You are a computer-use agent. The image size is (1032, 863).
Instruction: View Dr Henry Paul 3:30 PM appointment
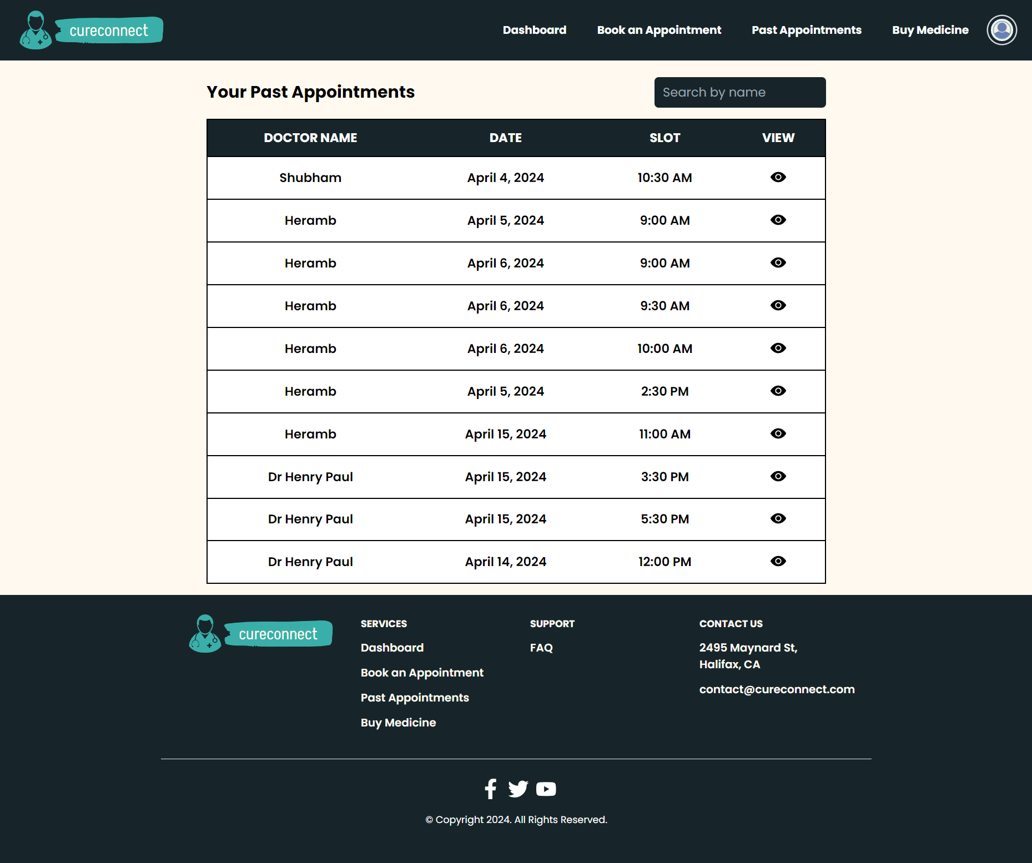[778, 476]
